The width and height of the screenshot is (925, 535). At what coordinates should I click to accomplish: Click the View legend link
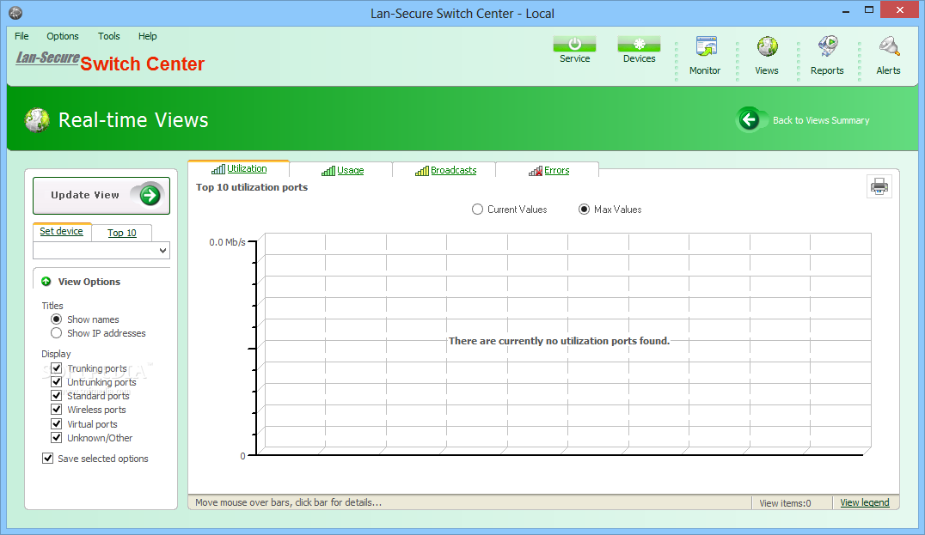tap(864, 502)
